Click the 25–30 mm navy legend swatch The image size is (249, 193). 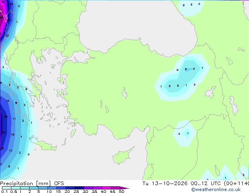click(x=79, y=188)
